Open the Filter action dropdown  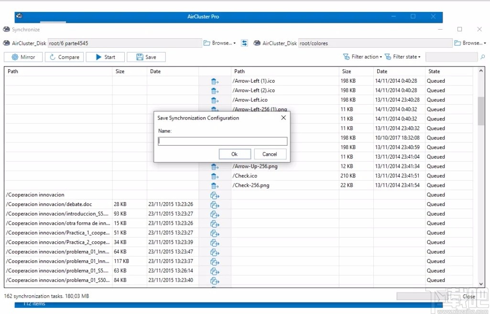click(362, 56)
